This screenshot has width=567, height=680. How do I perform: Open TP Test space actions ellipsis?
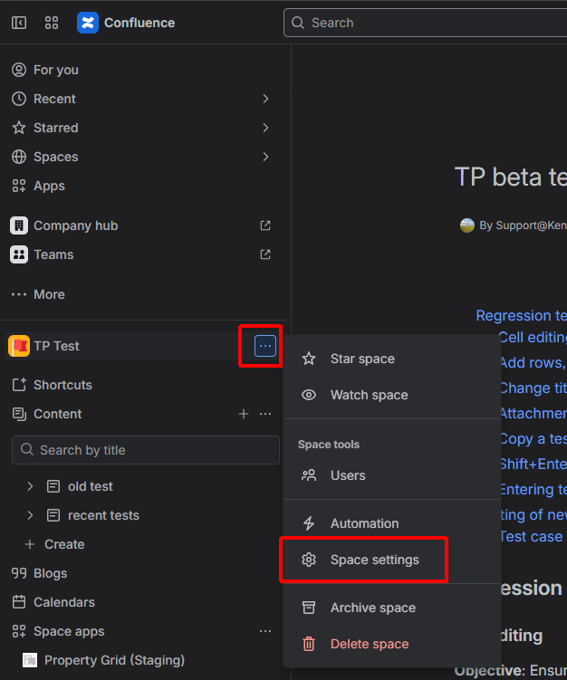[265, 346]
